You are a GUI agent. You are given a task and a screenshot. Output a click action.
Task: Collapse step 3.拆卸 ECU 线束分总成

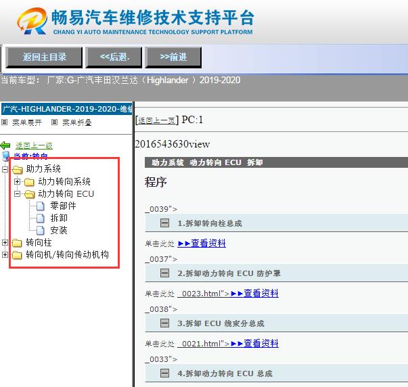point(164,323)
